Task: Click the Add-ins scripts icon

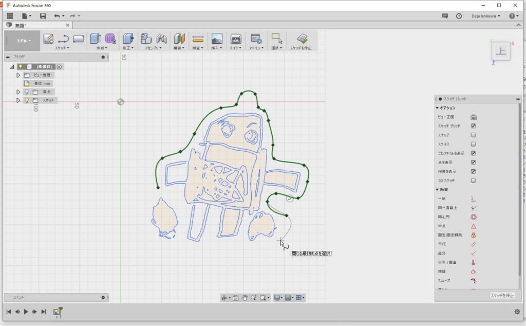Action: 256,39
